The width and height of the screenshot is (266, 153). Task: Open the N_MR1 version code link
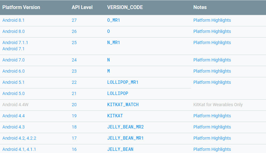coord(114,43)
